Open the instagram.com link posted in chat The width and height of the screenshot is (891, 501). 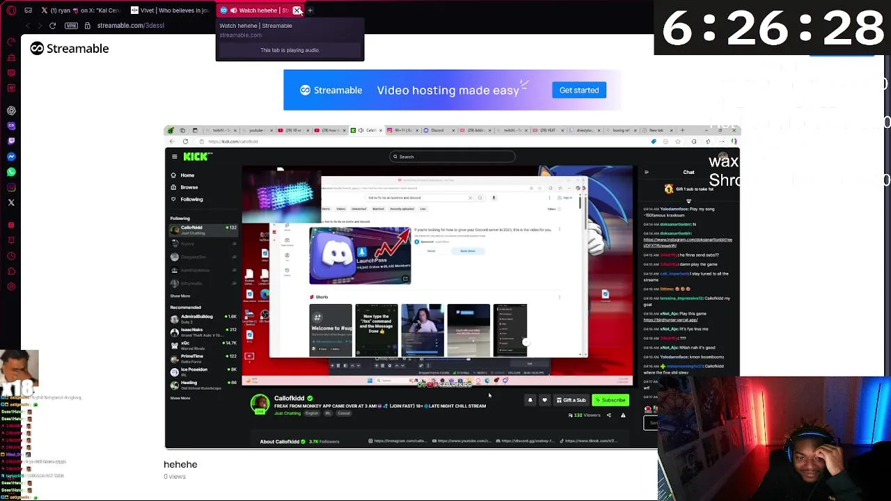(687, 242)
